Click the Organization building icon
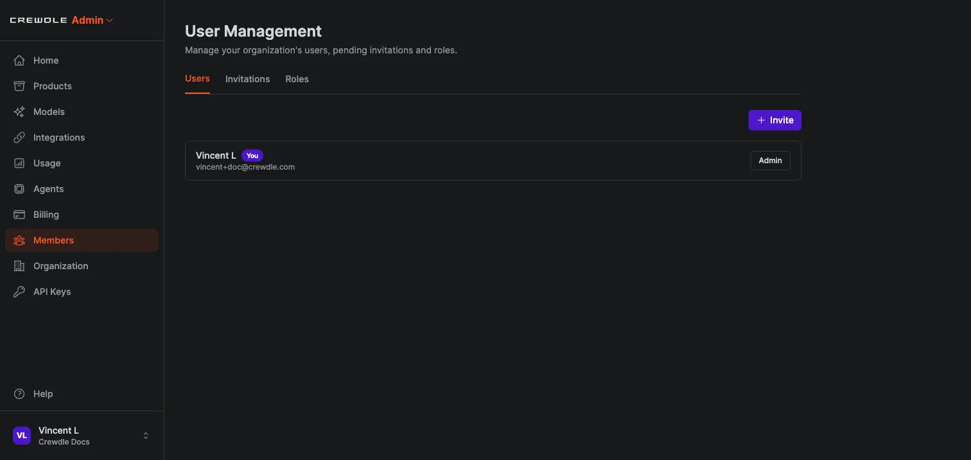The image size is (971, 460). point(19,266)
